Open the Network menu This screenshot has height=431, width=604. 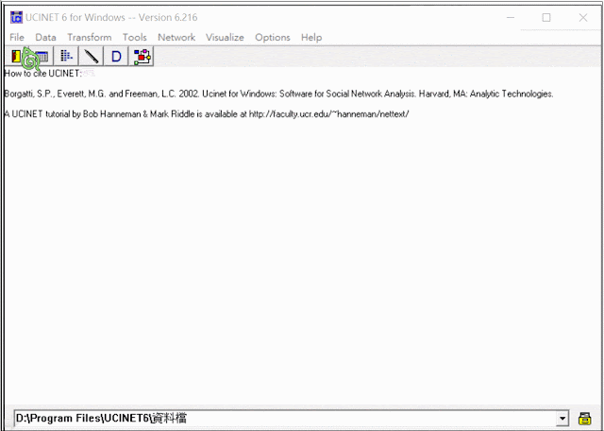pyautogui.click(x=176, y=38)
